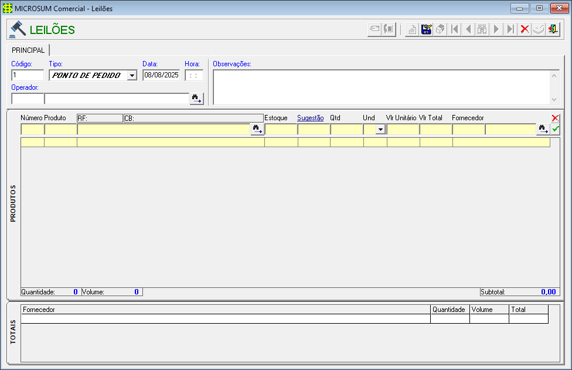Click the Sugestão link

pyautogui.click(x=310, y=118)
